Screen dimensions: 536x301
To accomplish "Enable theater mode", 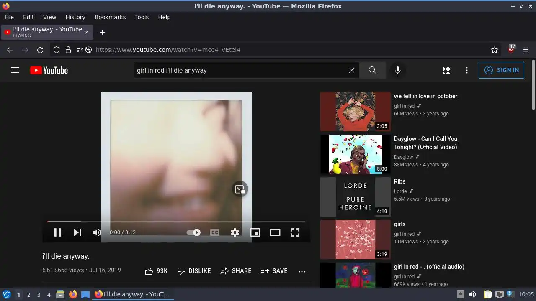I will [x=275, y=232].
